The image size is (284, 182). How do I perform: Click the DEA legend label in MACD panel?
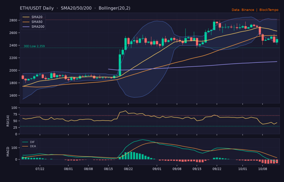(33, 146)
